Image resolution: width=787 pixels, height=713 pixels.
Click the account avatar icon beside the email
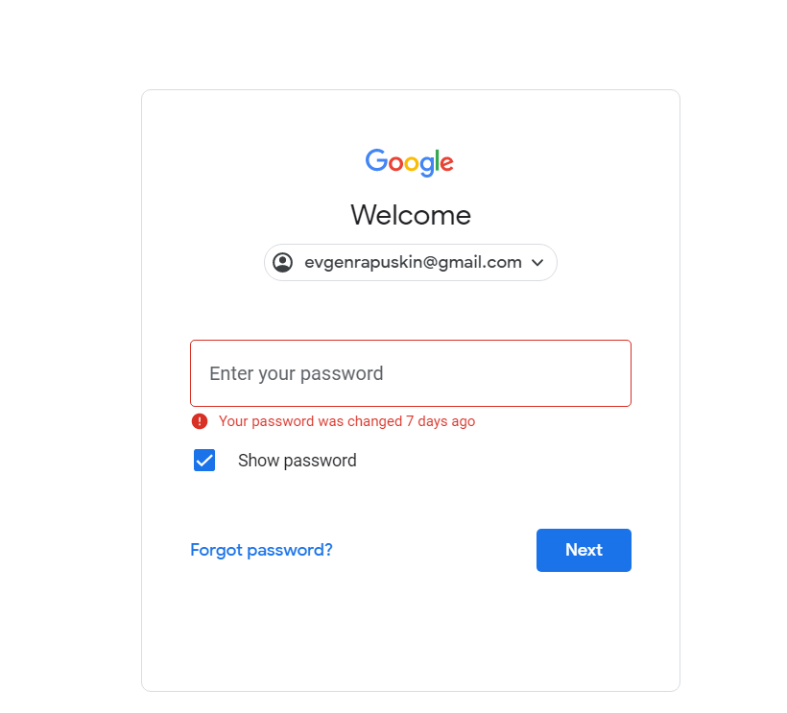[x=282, y=262]
